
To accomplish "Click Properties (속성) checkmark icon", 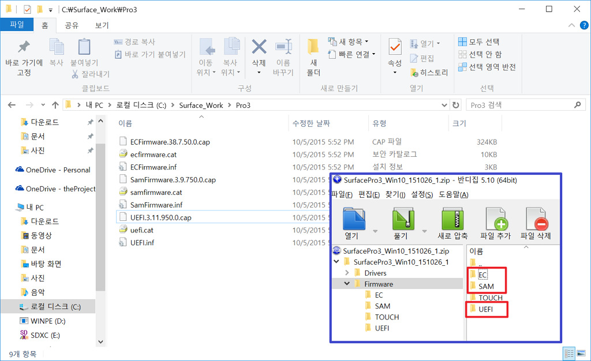I will click(395, 47).
